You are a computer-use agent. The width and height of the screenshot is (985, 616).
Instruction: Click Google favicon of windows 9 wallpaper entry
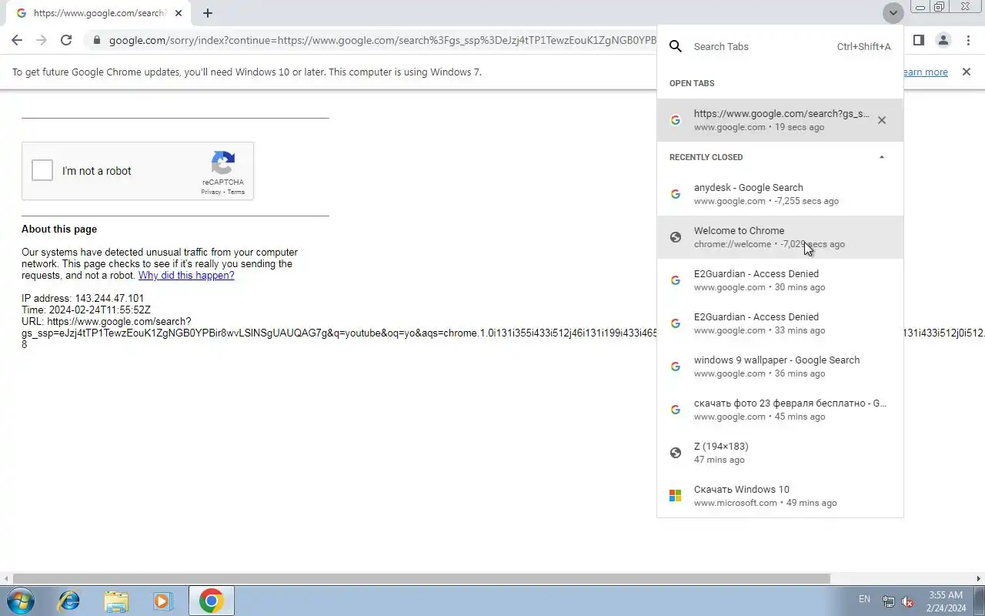[675, 367]
